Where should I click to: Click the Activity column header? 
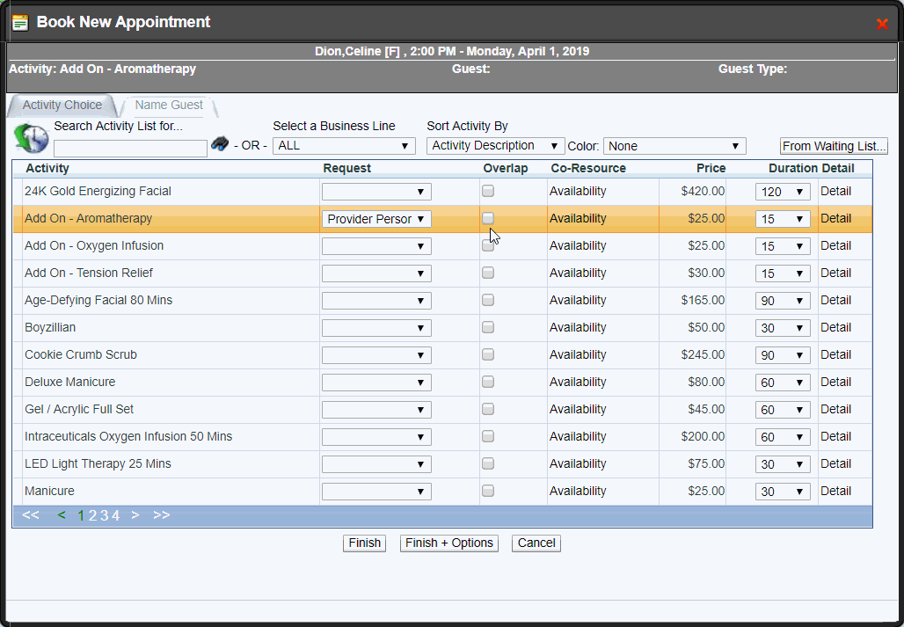click(x=47, y=168)
